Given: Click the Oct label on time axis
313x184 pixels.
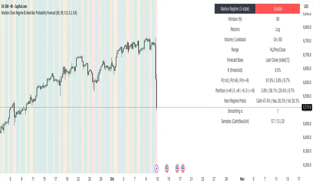Looking at the screenshot, I should coord(112,179).
